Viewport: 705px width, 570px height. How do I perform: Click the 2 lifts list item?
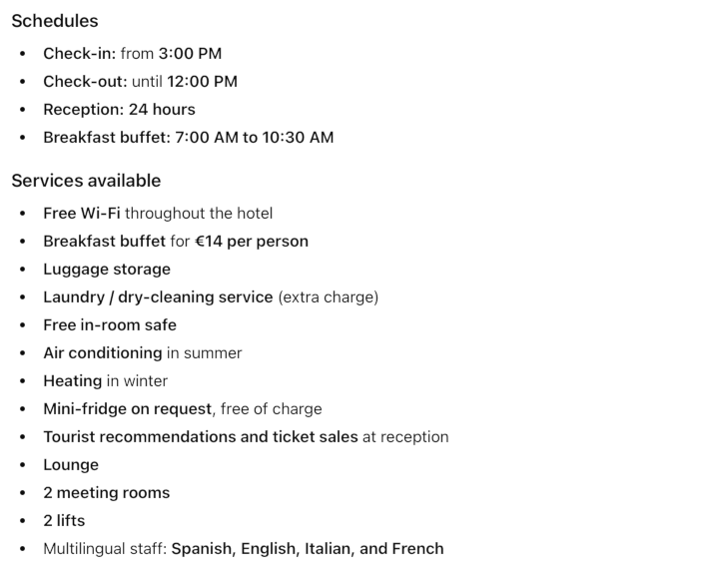pos(64,521)
